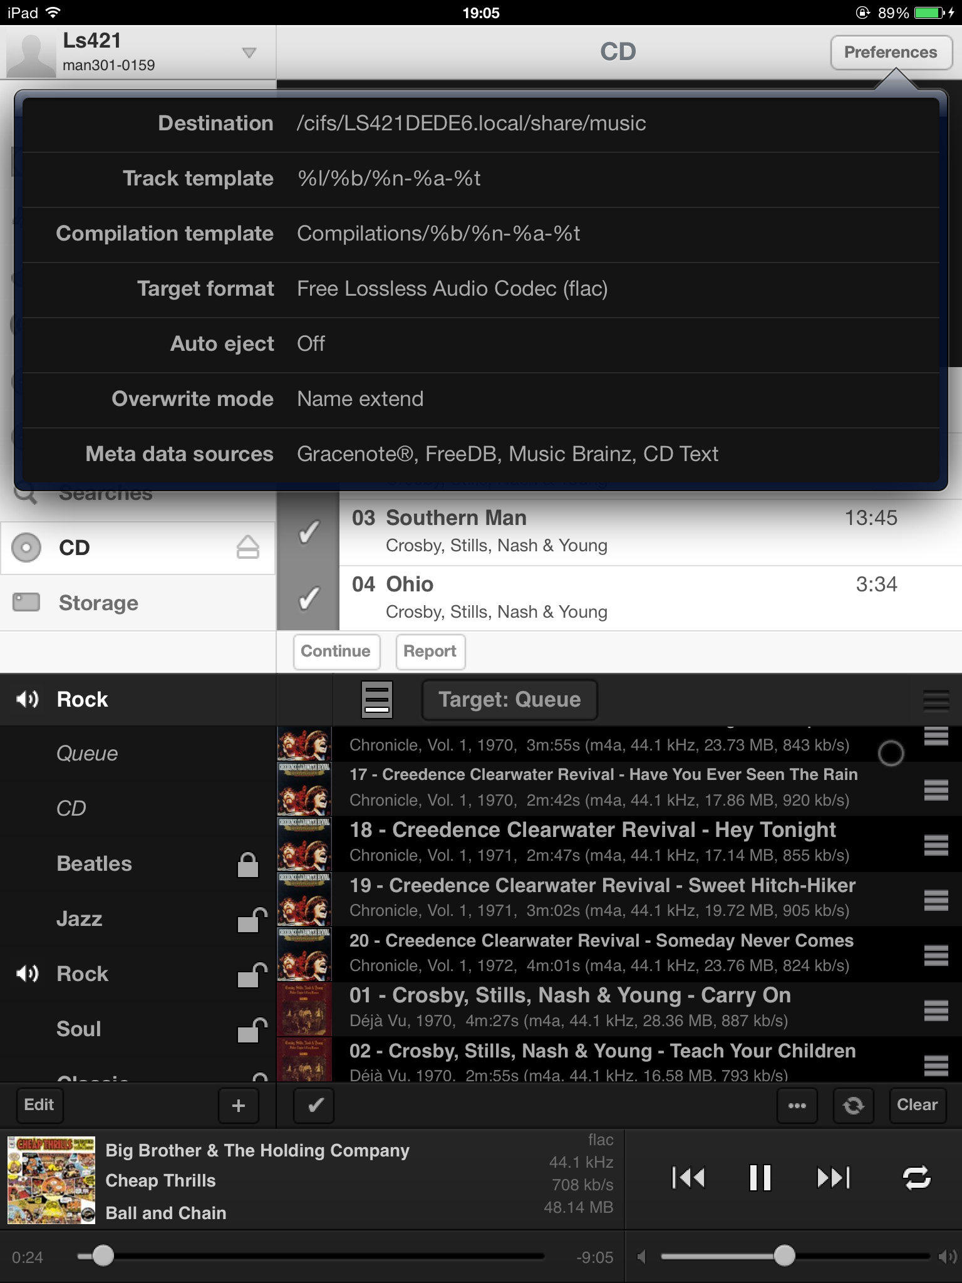Viewport: 962px width, 1283px height.
Task: Toggle the Auto eject Off setting
Action: [x=481, y=344]
